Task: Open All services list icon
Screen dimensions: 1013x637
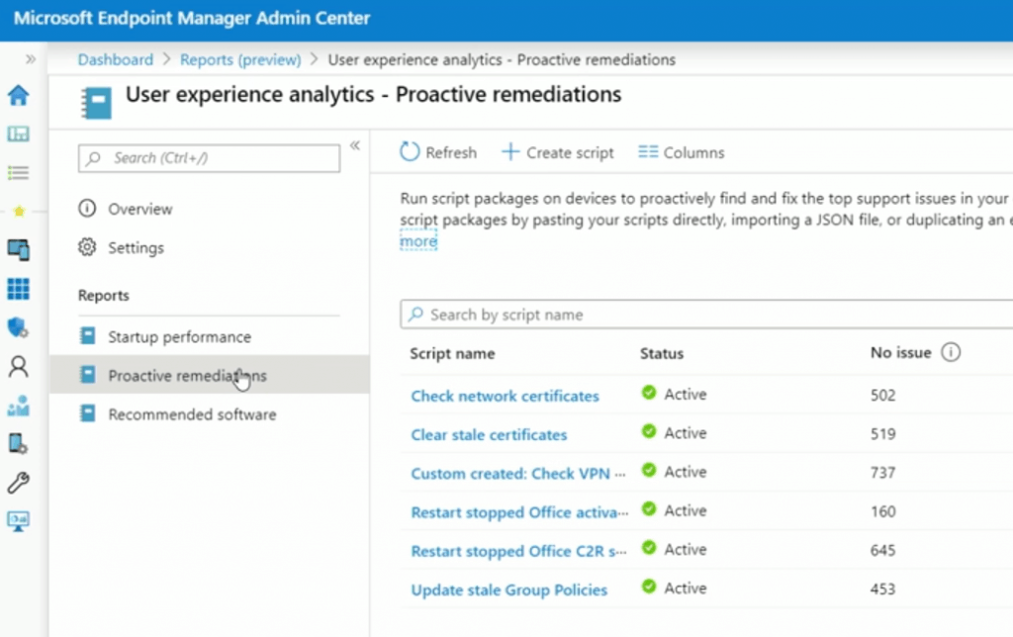Action: click(x=18, y=172)
